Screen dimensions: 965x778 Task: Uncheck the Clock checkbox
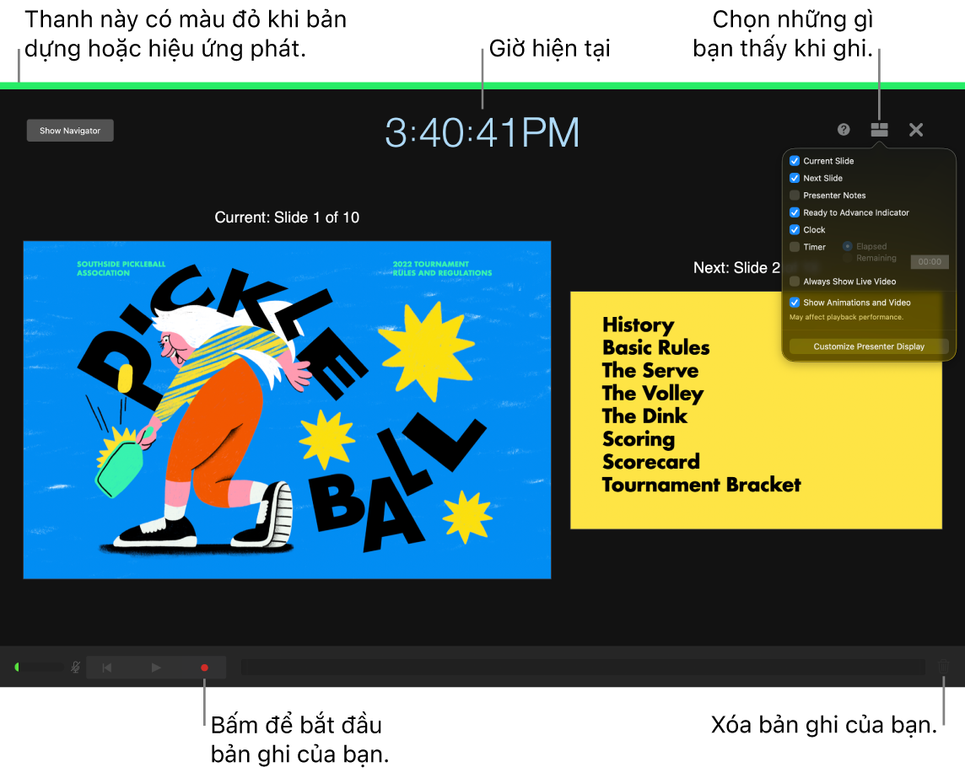click(x=795, y=229)
